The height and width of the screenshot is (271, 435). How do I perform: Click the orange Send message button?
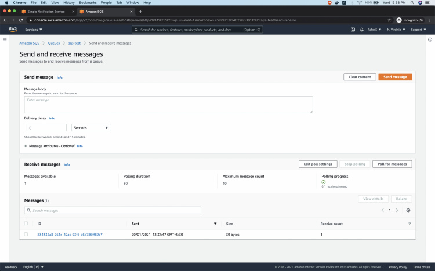(x=395, y=77)
